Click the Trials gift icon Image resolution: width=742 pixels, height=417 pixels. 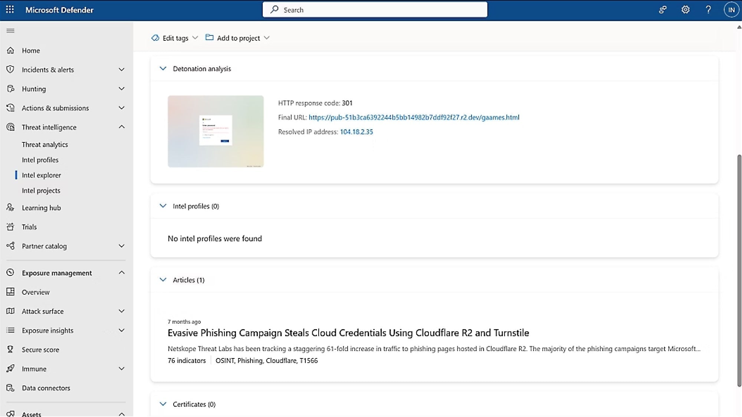[10, 227]
